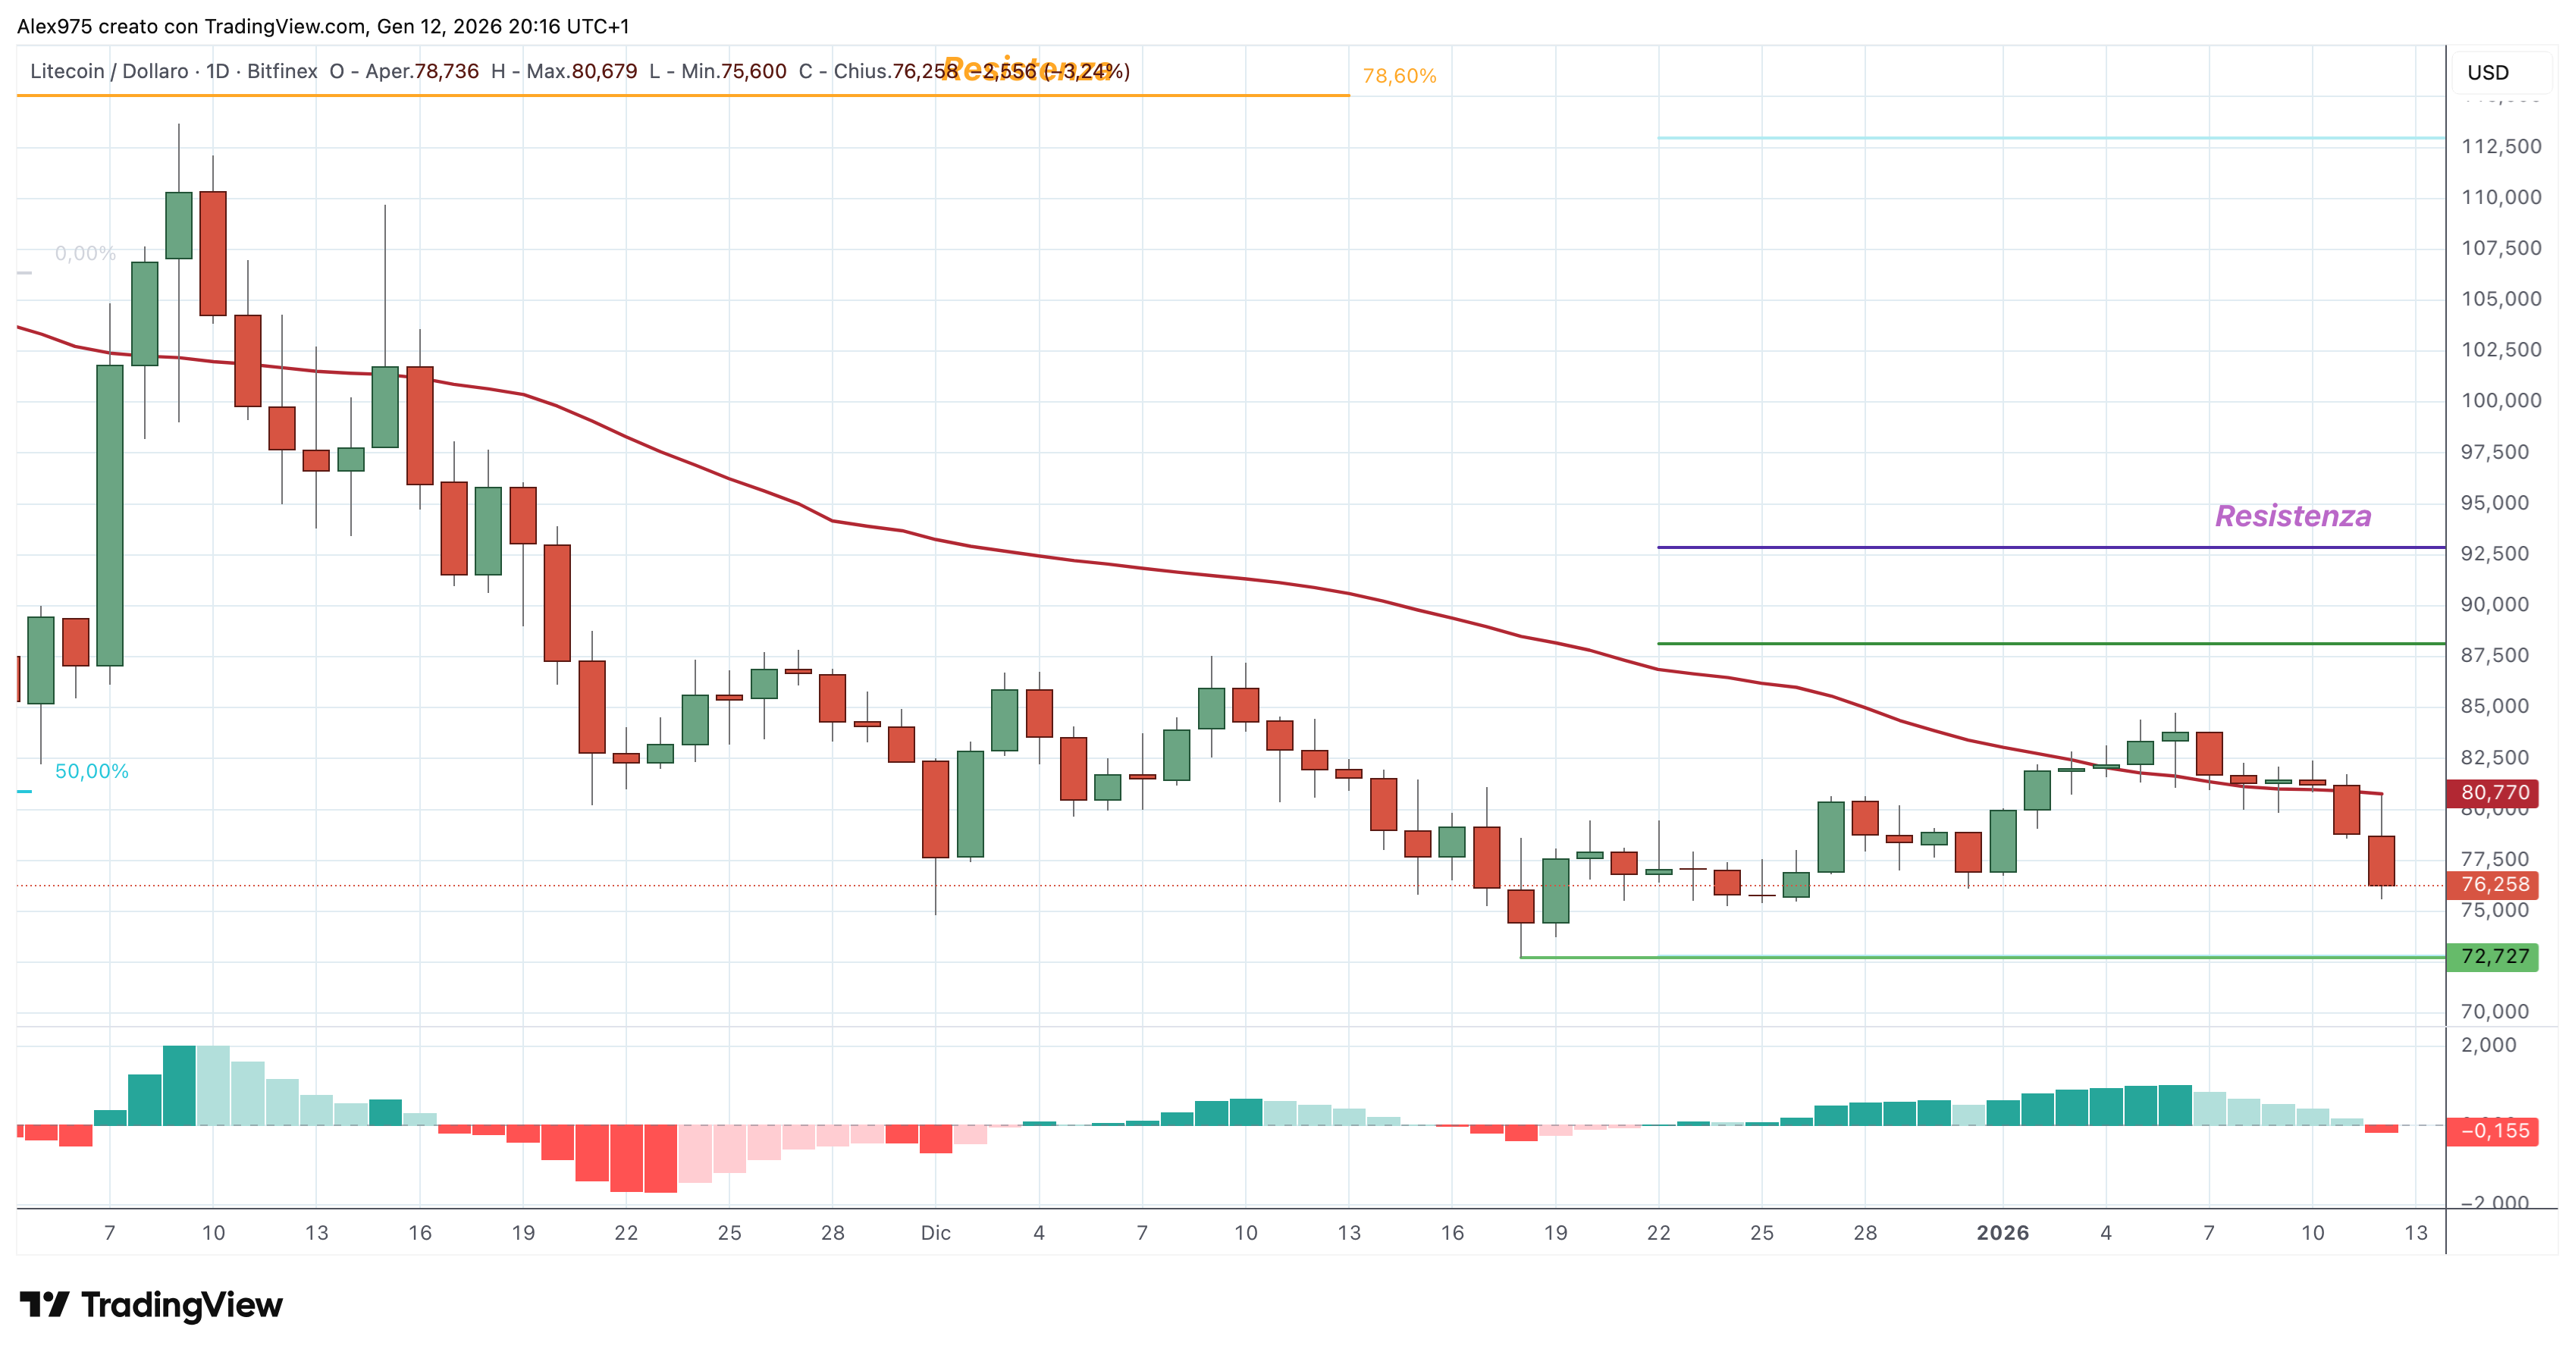Click the 80,770 moving average price tag
Screen dimensions: 2575x1355
(x=2494, y=793)
